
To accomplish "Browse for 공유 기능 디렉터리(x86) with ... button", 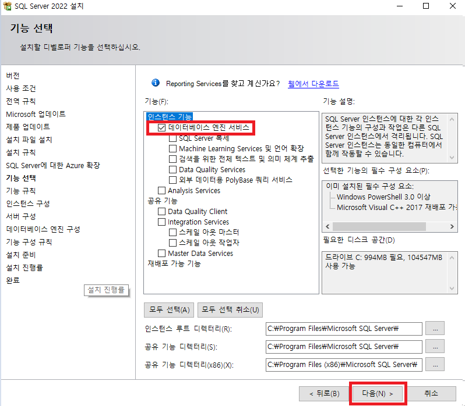I will [435, 365].
